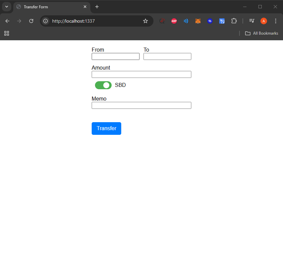Screen dimensions: 283x257
Task: Expand the tab search dropdown arrow
Action: coord(7,7)
